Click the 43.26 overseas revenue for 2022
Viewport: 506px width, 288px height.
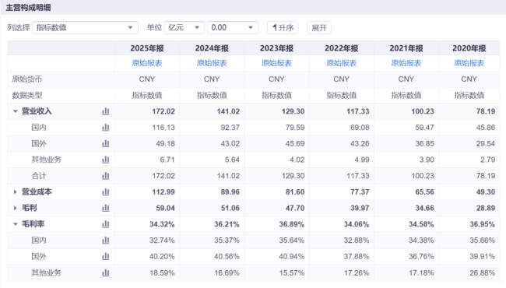(x=360, y=143)
